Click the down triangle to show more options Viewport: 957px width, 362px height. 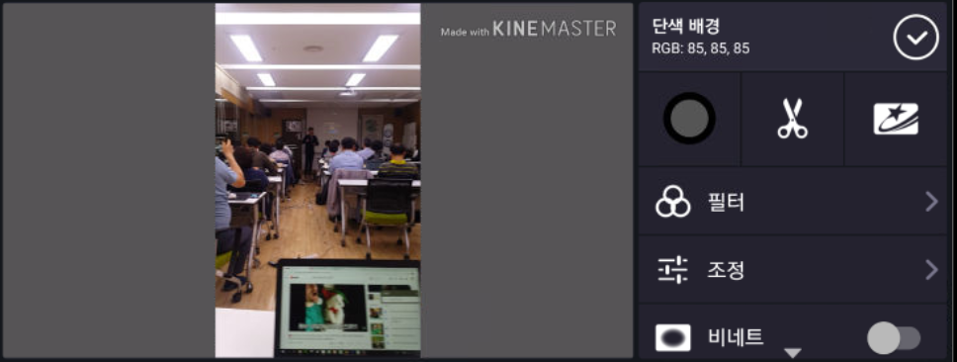coord(792,353)
